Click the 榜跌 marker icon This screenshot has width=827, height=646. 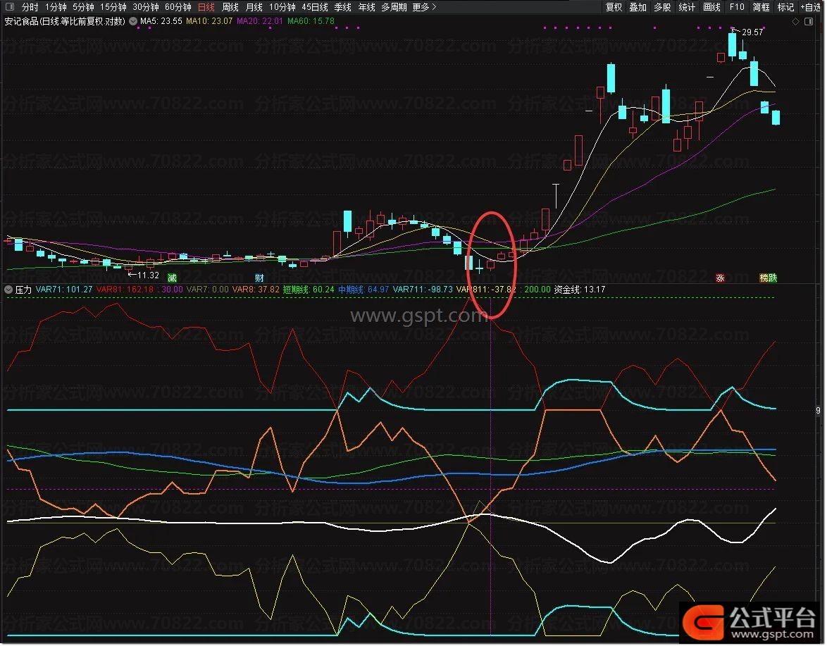768,278
